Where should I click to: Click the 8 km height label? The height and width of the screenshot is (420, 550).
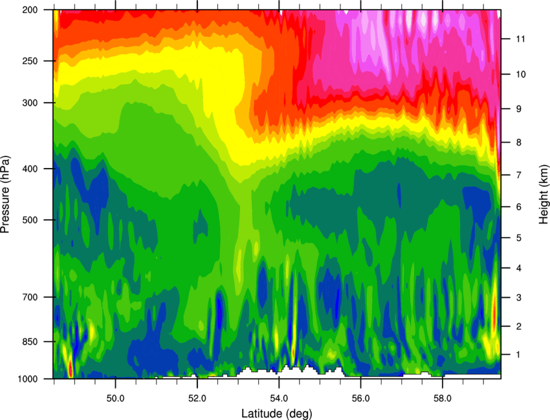(519, 143)
